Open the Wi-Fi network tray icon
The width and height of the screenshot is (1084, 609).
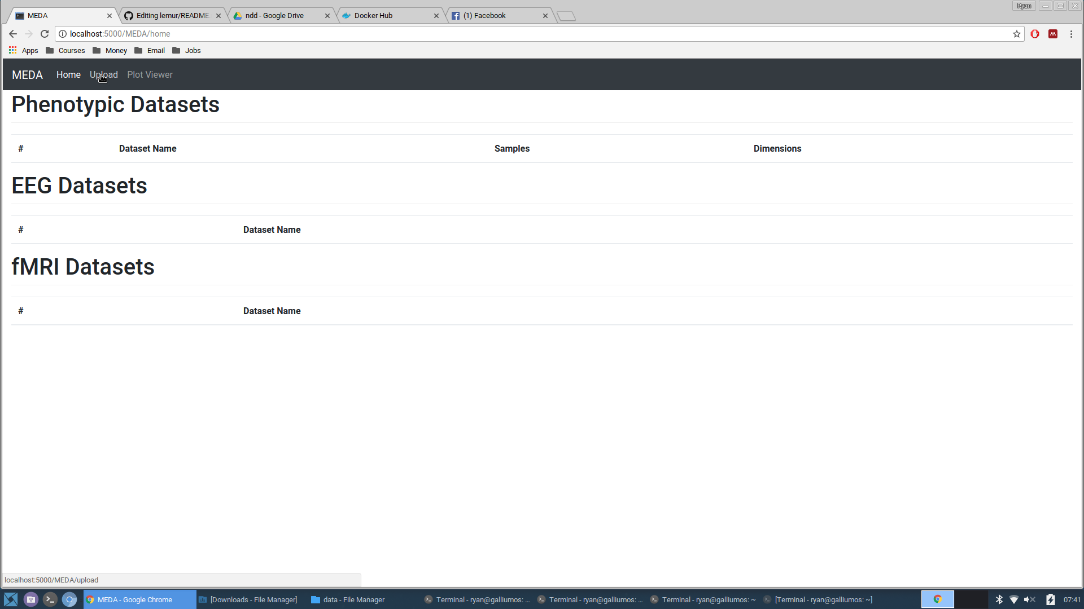[x=1014, y=599]
